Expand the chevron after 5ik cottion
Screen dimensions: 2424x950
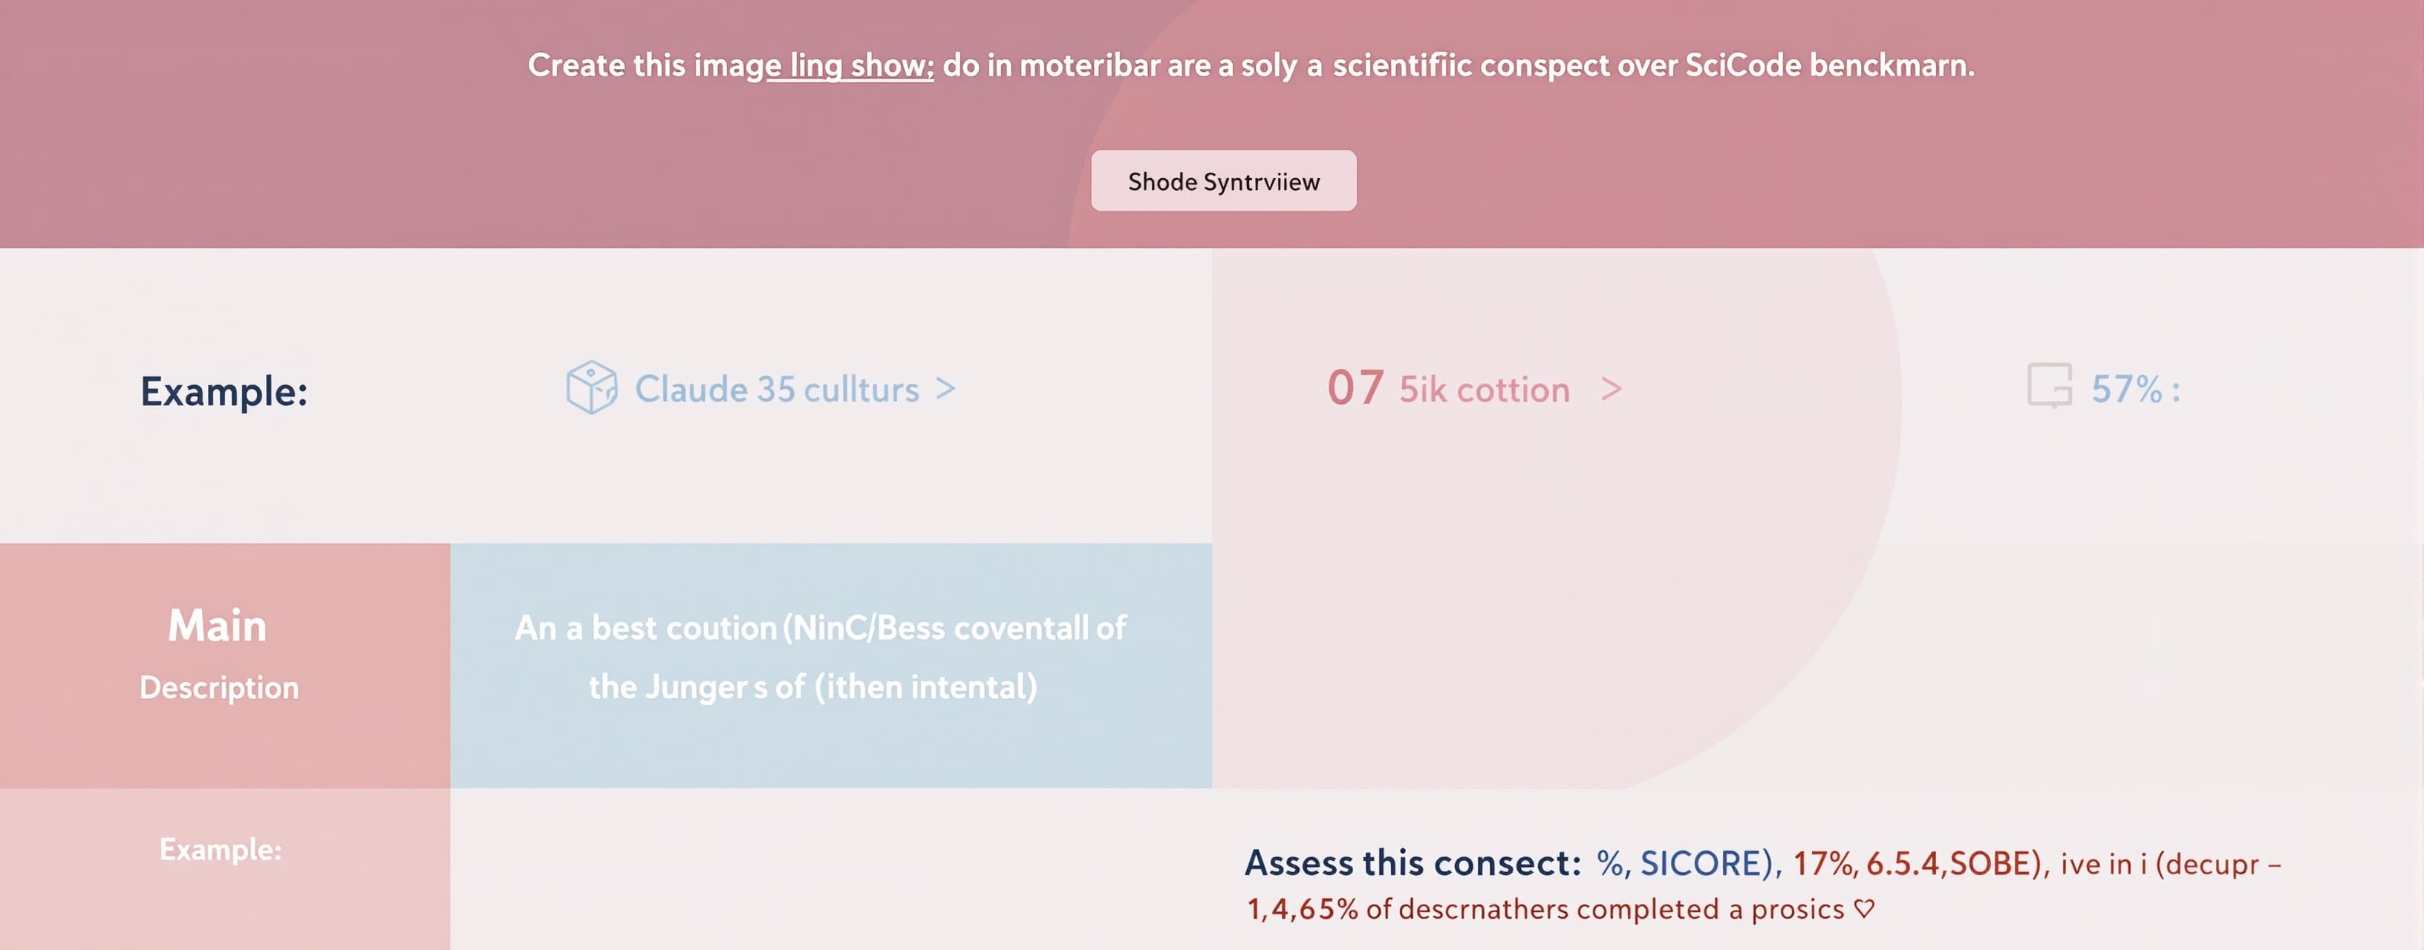point(1611,388)
